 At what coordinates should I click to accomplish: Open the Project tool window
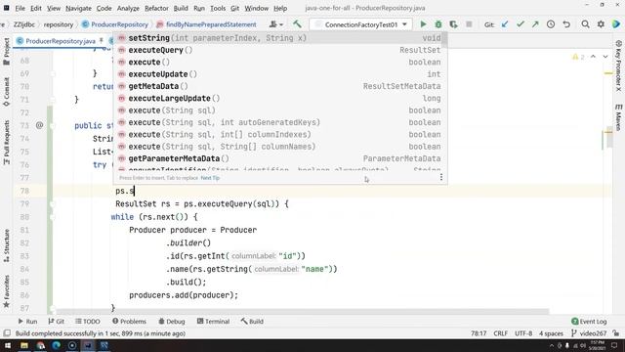point(7,51)
